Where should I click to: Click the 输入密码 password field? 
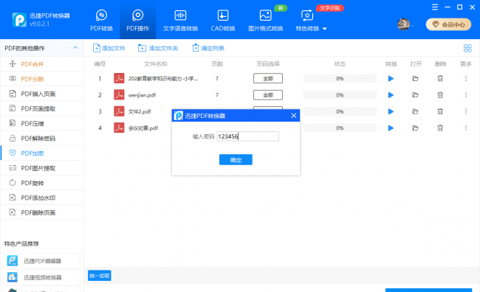(247, 136)
